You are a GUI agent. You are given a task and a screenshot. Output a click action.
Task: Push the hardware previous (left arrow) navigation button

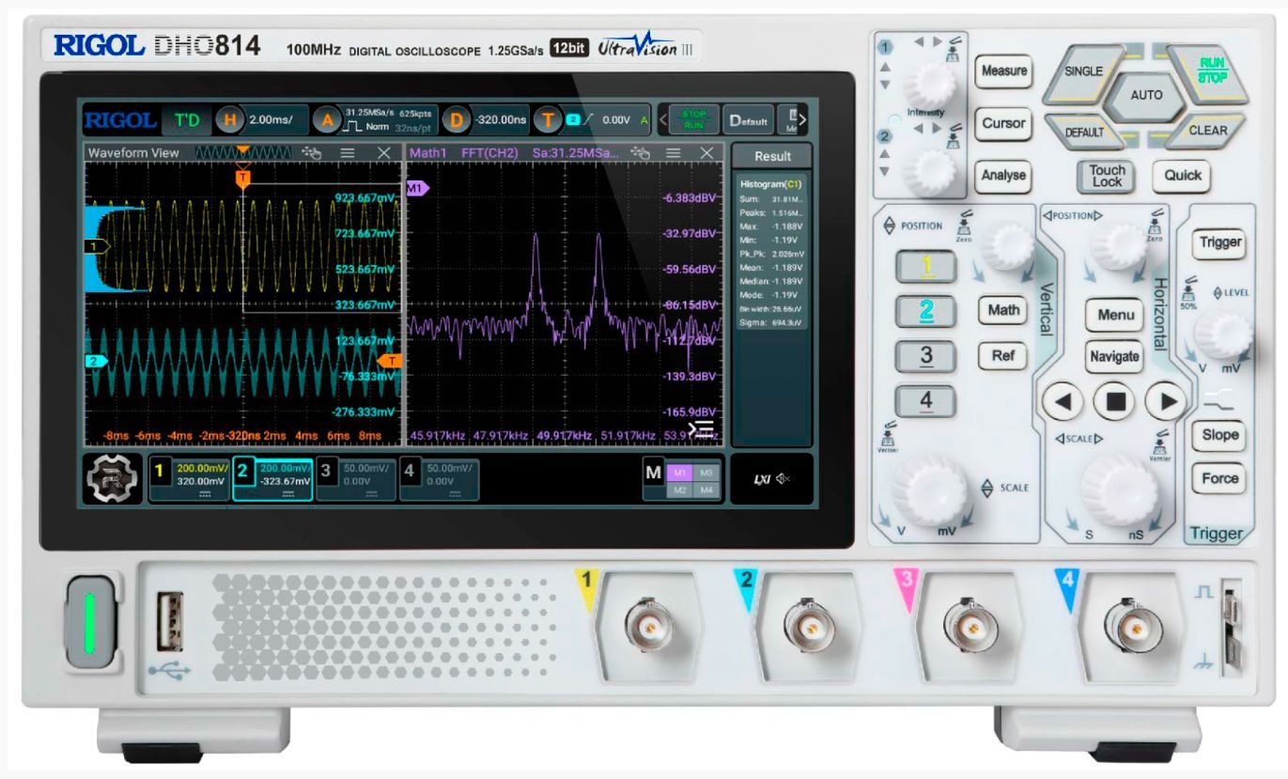pyautogui.click(x=1063, y=401)
